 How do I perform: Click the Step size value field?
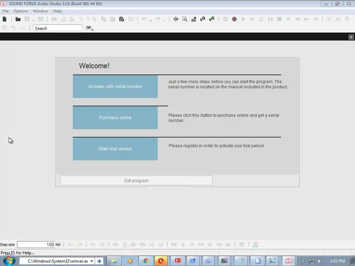(x=36, y=245)
